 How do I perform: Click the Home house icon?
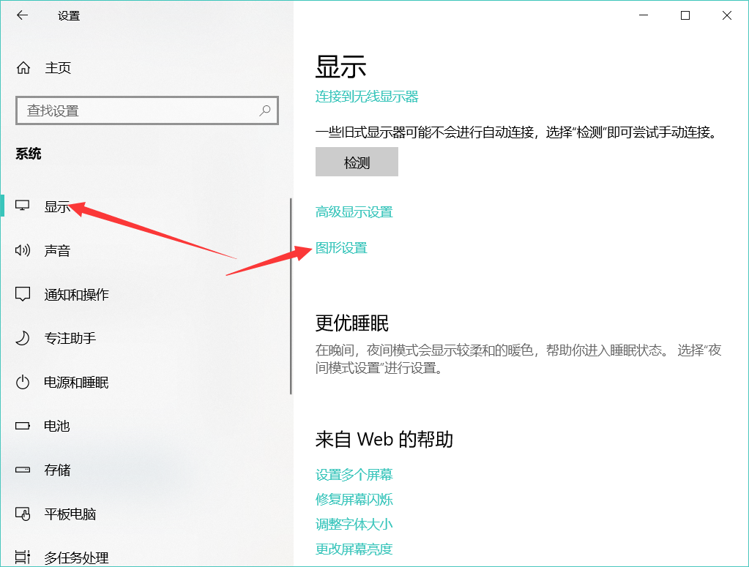tap(23, 68)
